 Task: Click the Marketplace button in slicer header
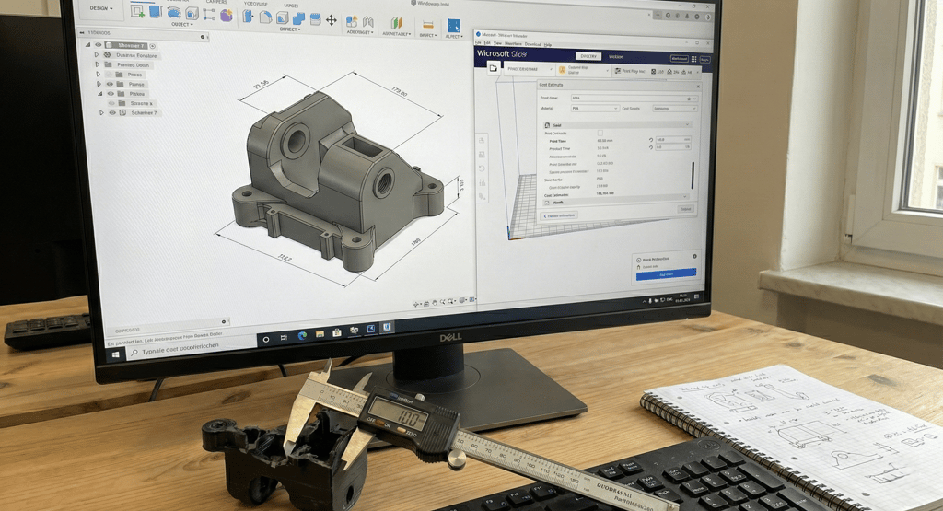click(679, 59)
